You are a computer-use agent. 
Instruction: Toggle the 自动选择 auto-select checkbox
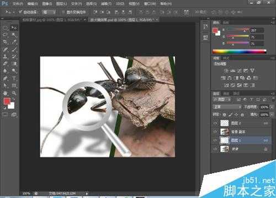point(20,12)
